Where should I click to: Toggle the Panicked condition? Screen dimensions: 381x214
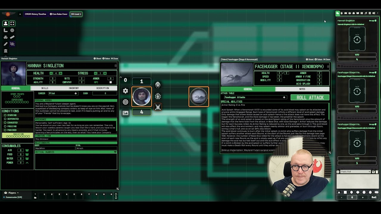pos(5,130)
